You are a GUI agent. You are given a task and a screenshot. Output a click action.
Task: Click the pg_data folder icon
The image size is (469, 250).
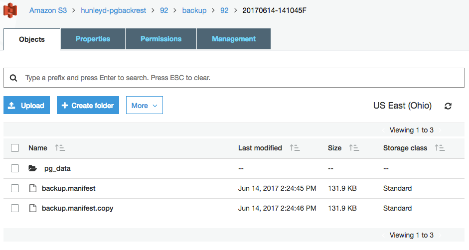32,168
